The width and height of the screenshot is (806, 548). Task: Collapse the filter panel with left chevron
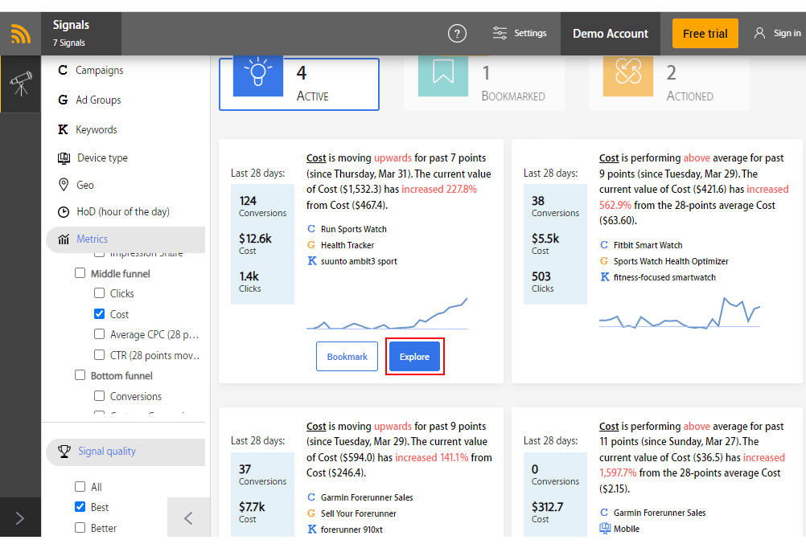tap(188, 517)
